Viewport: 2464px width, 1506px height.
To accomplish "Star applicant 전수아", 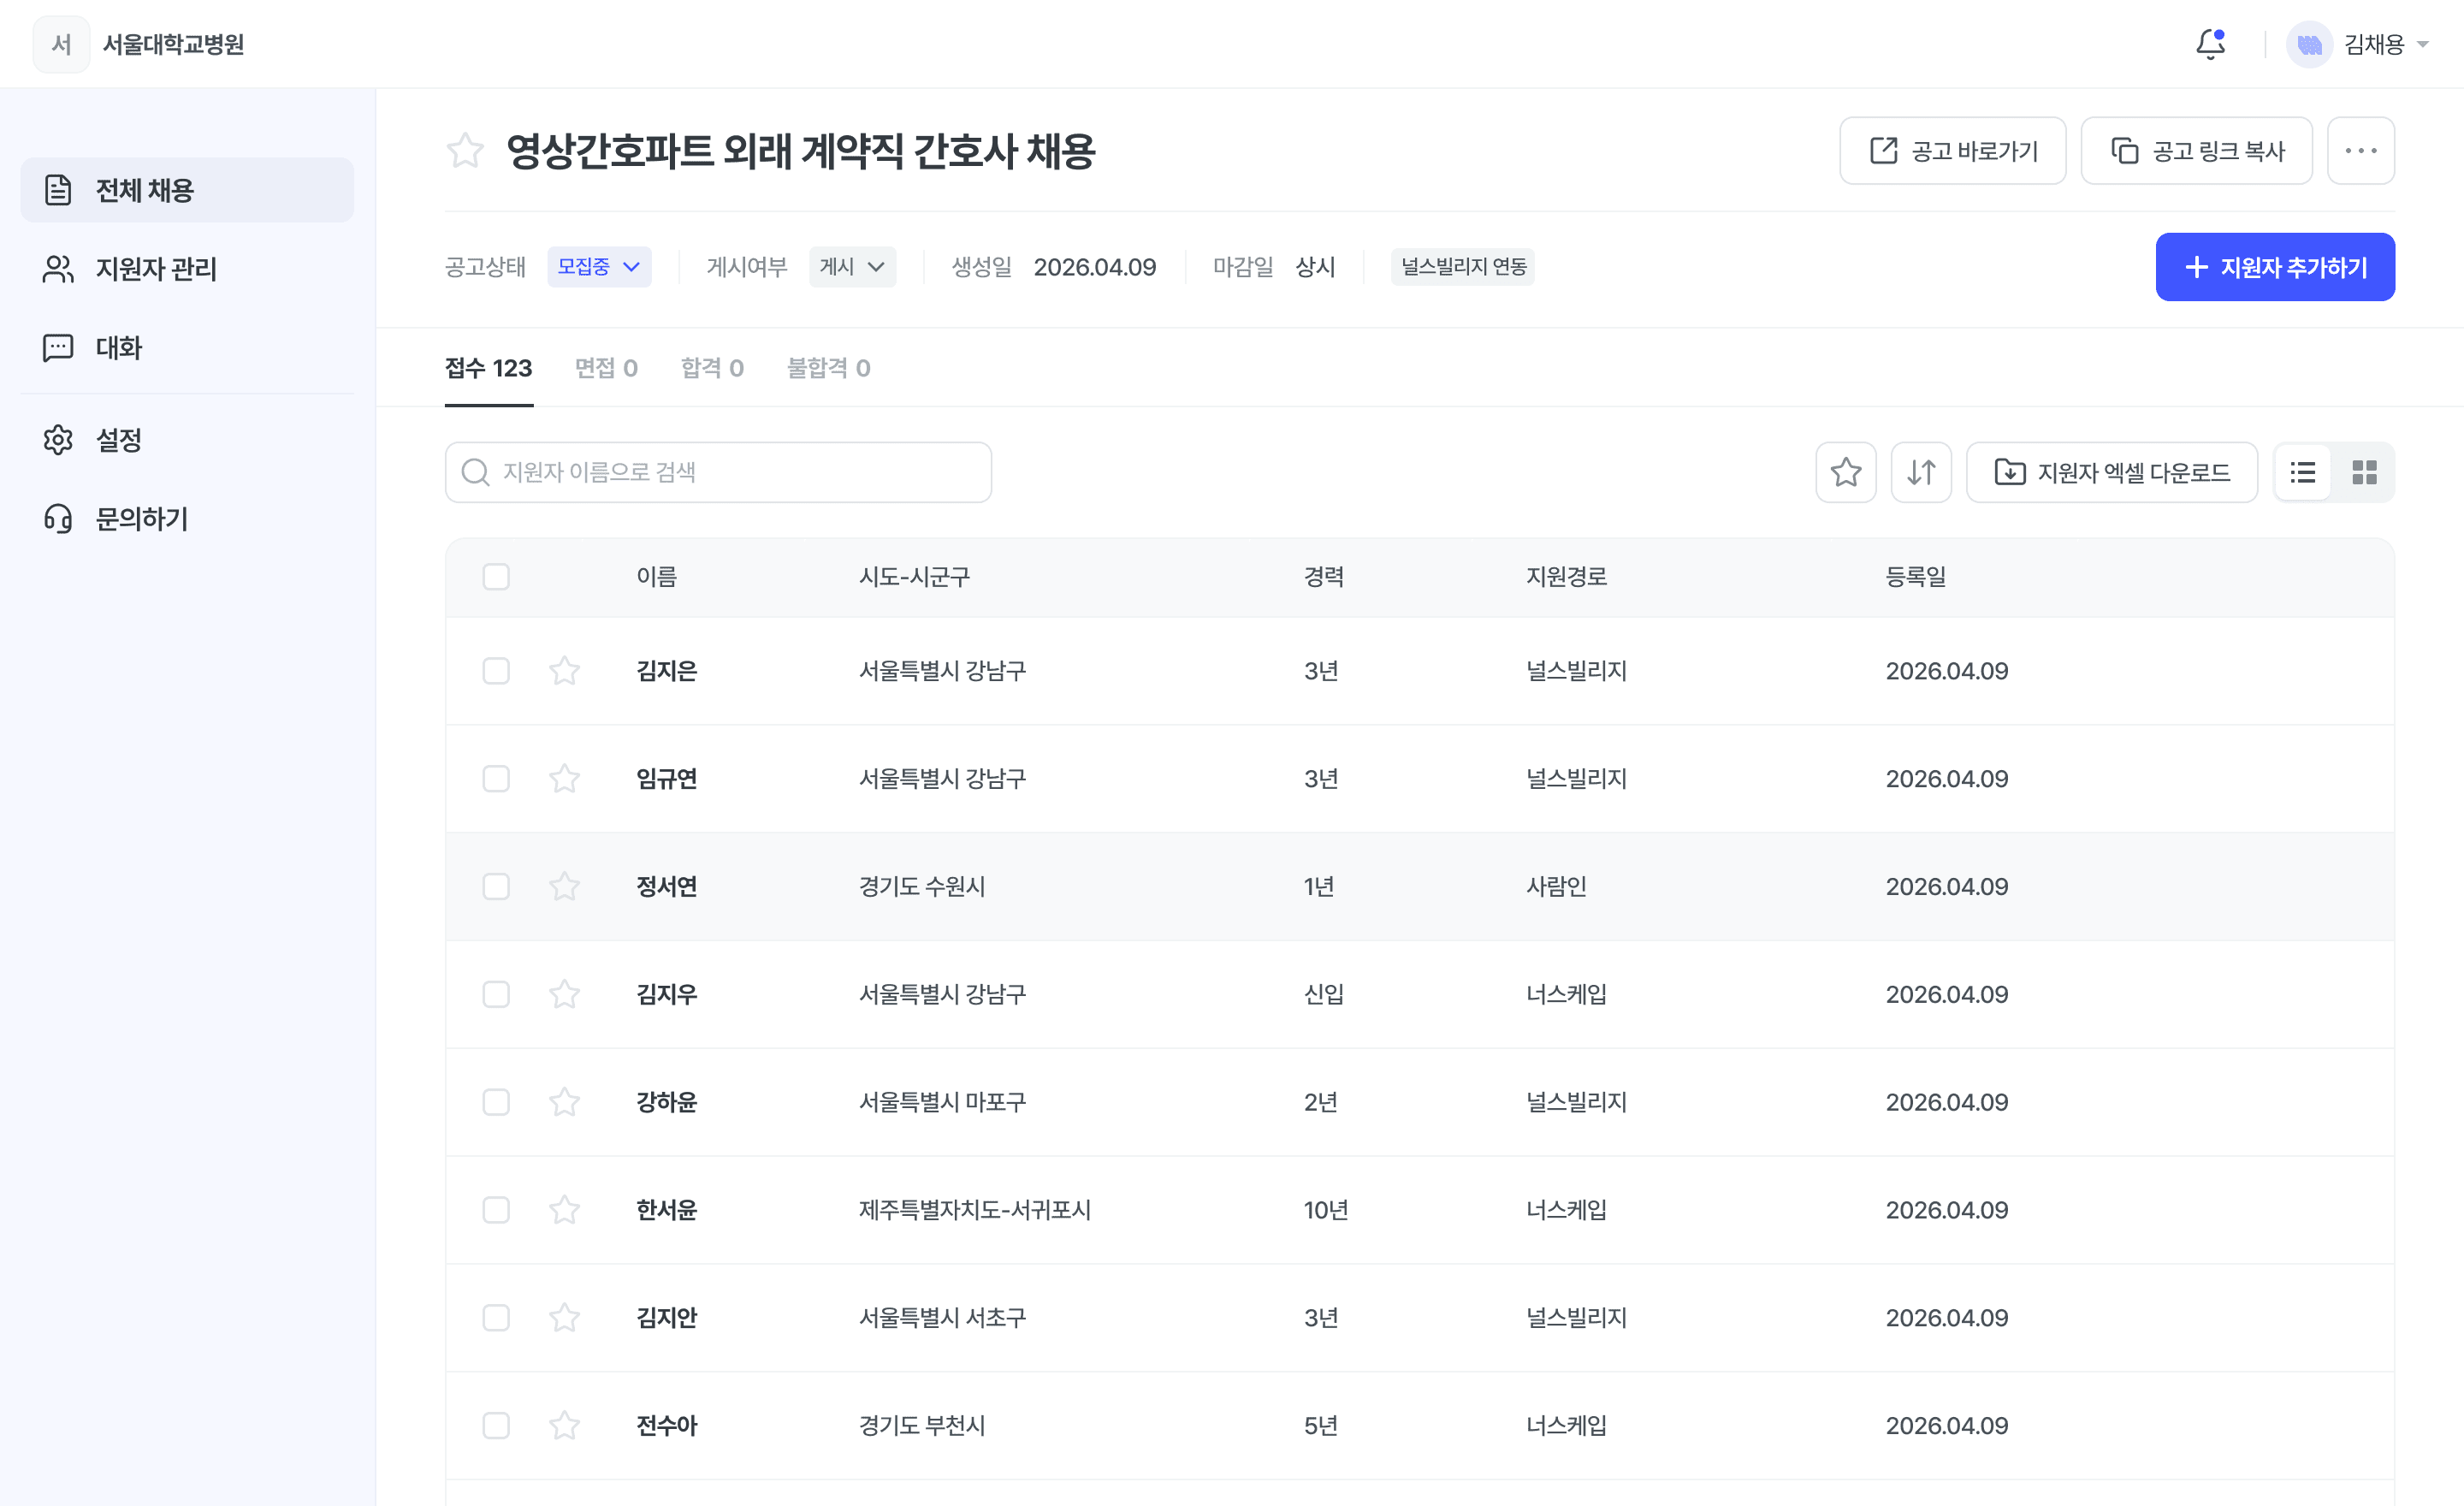I will coord(565,1425).
